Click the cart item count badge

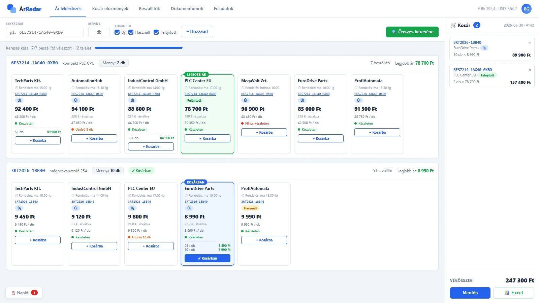point(477,25)
